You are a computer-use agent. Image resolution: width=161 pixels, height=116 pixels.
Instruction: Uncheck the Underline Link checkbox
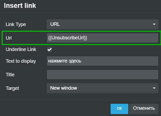pos(50,49)
